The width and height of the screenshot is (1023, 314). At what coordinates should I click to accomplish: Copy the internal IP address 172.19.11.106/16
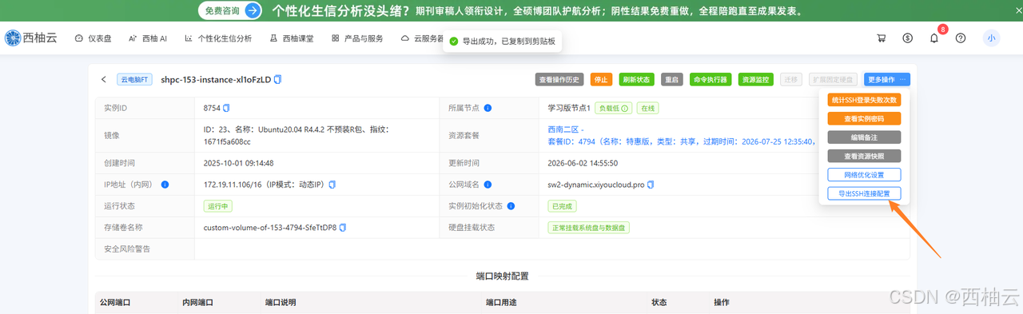point(332,185)
